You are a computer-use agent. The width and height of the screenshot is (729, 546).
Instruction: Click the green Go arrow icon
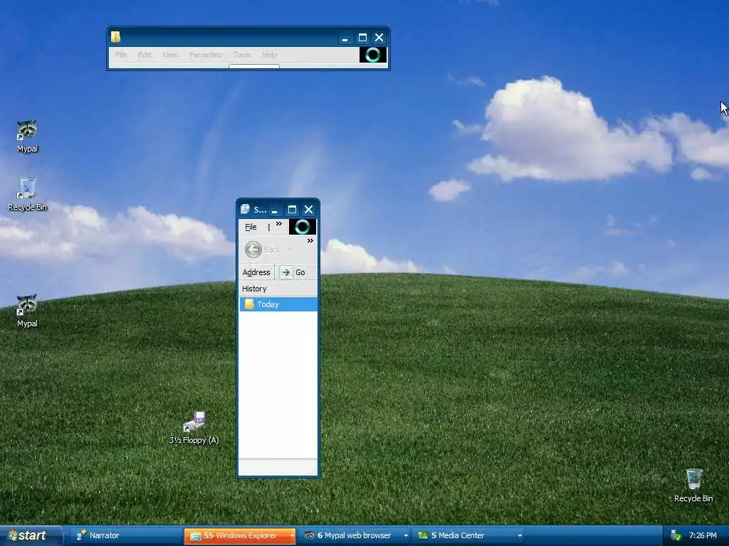[x=286, y=272]
